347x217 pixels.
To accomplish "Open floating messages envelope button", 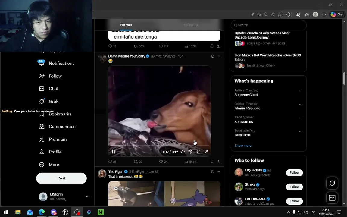I will click(x=332, y=198).
